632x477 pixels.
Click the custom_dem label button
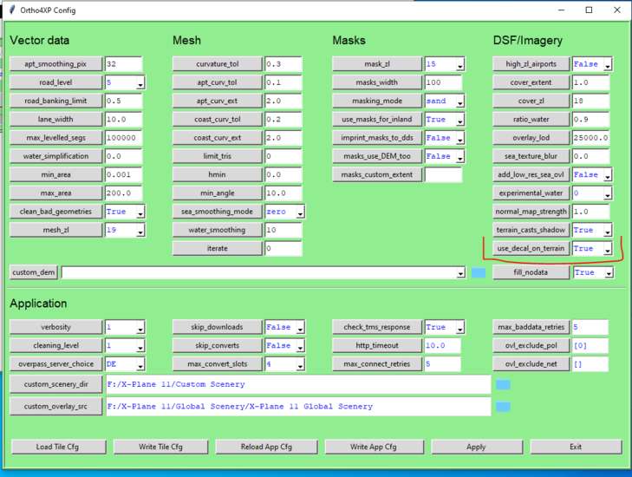coord(34,272)
